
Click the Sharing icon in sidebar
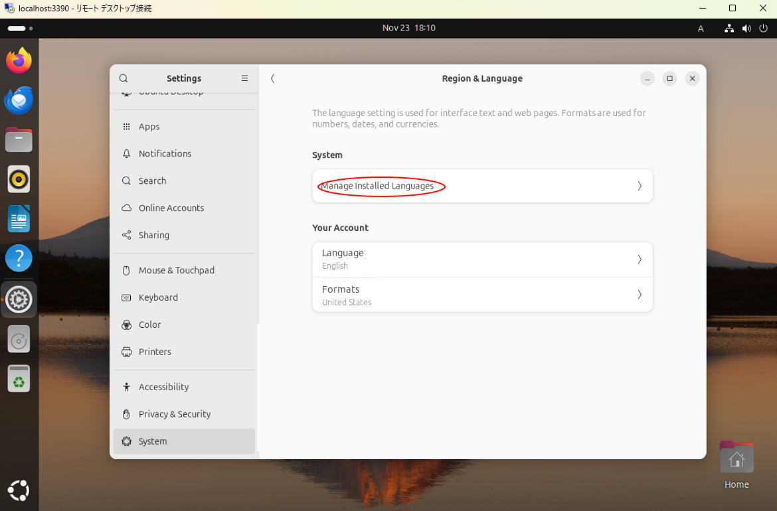tap(126, 235)
